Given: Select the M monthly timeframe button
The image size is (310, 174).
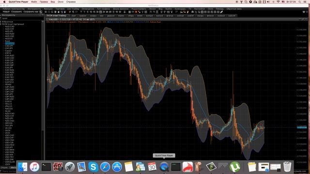Looking at the screenshot, I should click(x=120, y=12).
